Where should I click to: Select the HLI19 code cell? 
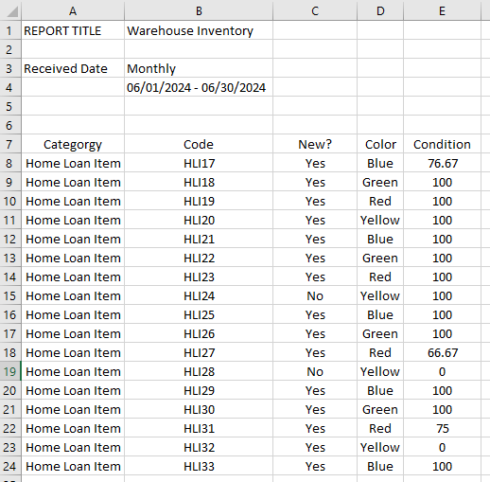(x=199, y=201)
